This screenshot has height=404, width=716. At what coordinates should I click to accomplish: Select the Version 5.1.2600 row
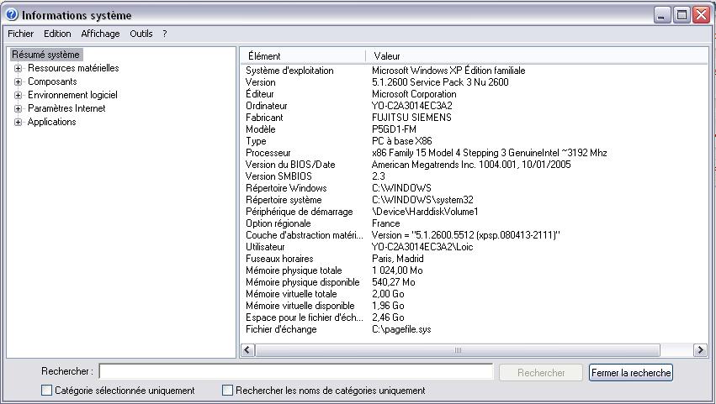(x=474, y=82)
